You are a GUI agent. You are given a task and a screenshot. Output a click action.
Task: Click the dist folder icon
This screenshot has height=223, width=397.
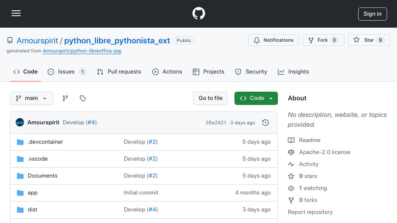coord(20,210)
